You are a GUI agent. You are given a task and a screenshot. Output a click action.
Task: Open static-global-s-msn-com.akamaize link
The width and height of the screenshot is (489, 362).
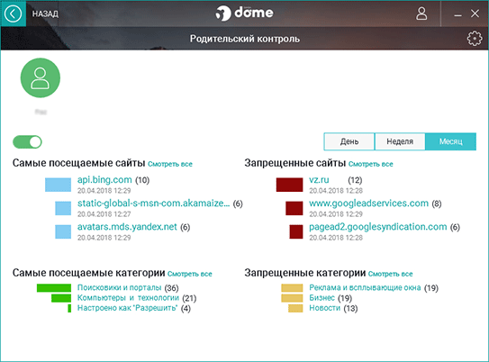click(x=153, y=203)
